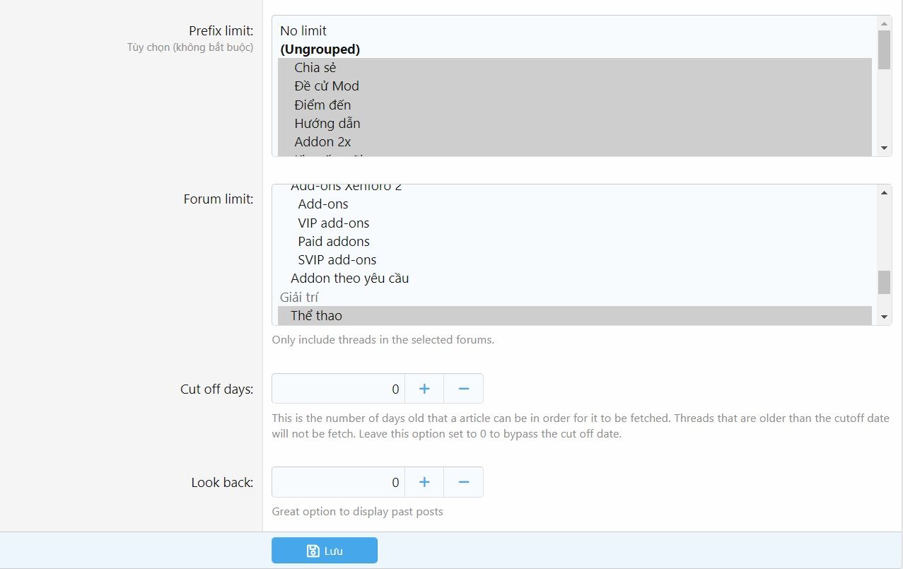Select the 'Chia sẻ' prefix option
The image size is (903, 569).
tap(315, 68)
